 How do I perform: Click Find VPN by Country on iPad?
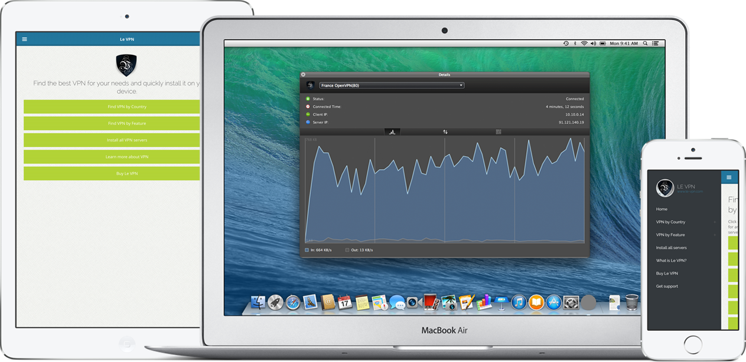[112, 107]
